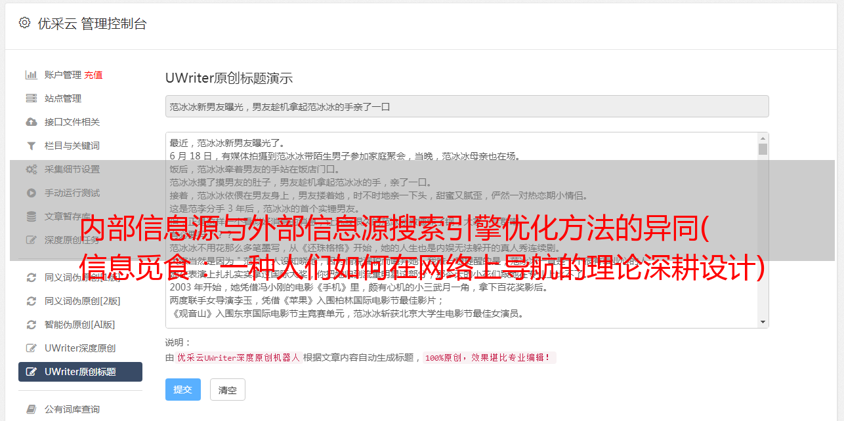Screen dimensions: 844x421
Task: Click the text area scrollbar up arrow
Action: coord(763,138)
